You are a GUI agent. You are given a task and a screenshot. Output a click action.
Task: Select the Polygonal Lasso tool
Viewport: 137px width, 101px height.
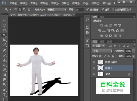(4, 30)
